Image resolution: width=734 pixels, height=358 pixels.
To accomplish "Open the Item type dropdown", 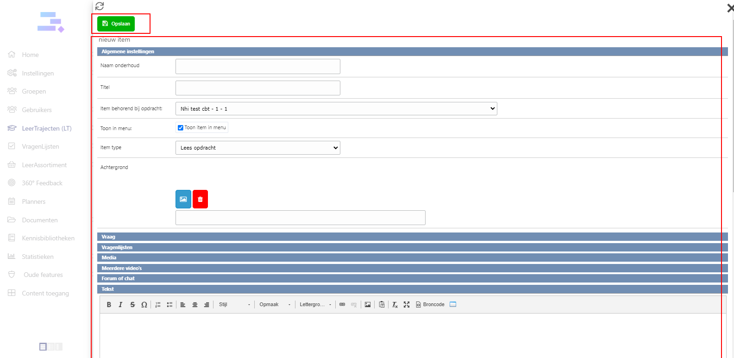I will 257,148.
